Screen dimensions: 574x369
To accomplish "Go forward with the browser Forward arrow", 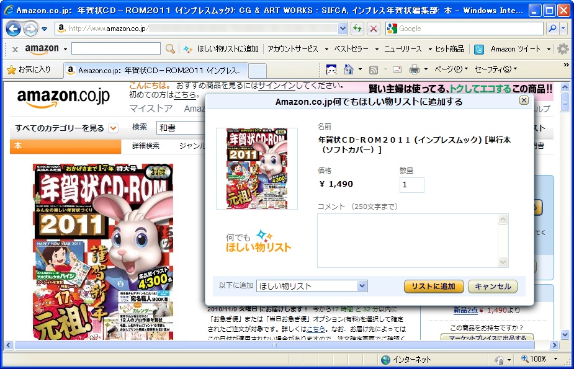I will (x=30, y=29).
